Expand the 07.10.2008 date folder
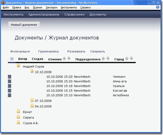The height and width of the screenshot is (135, 163). tap(32, 100)
